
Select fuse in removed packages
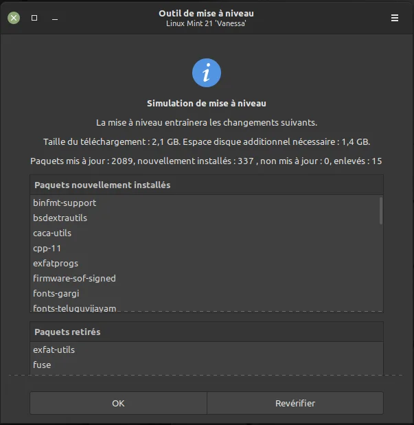(207, 365)
